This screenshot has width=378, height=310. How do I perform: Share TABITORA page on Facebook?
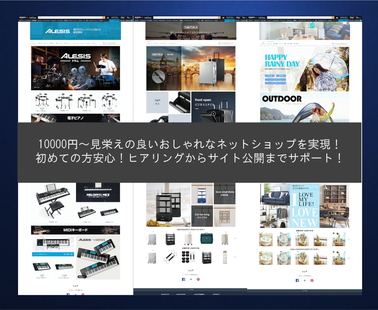pyautogui.click(x=183, y=279)
